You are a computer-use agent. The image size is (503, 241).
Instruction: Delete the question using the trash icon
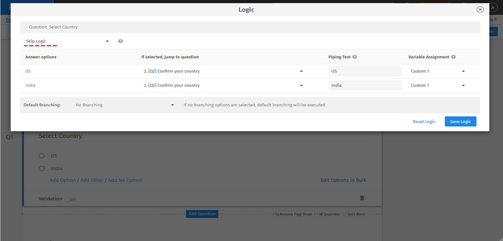click(362, 198)
